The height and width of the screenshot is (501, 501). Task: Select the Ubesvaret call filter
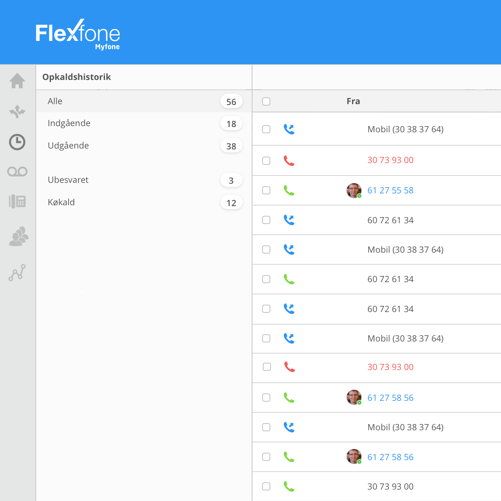pos(144,180)
